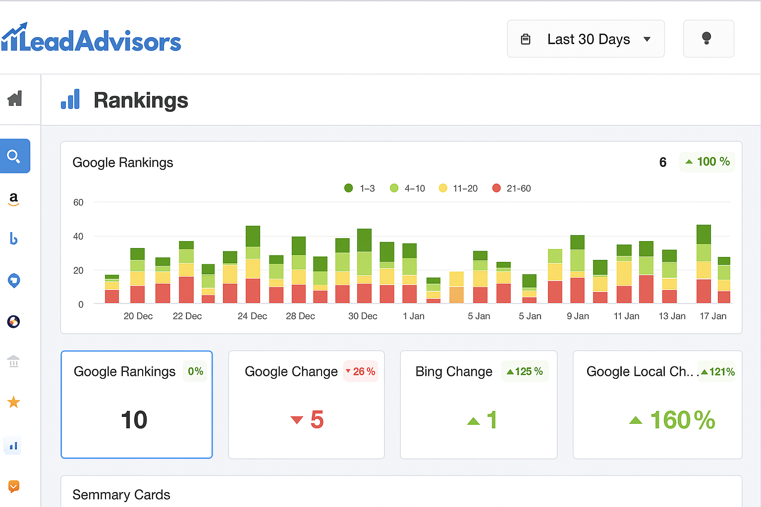Open the orange star sidebar icon
Screen dimensions: 761x507
pos(14,402)
